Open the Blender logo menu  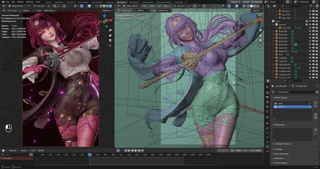point(3,2)
